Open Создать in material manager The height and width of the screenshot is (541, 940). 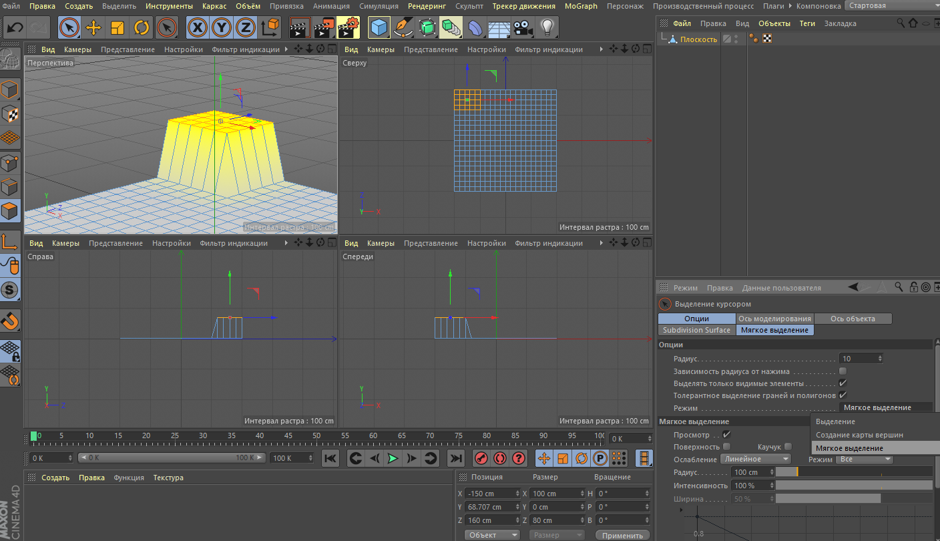click(55, 478)
